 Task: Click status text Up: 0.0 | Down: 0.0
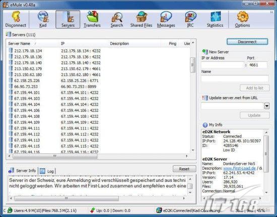[113, 210]
